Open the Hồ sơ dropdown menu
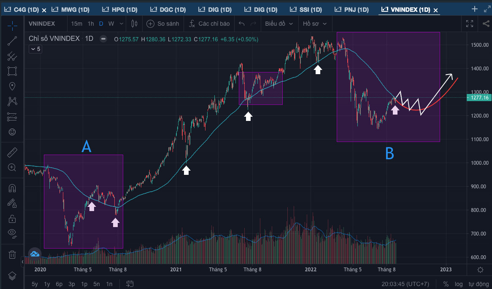 coord(314,24)
